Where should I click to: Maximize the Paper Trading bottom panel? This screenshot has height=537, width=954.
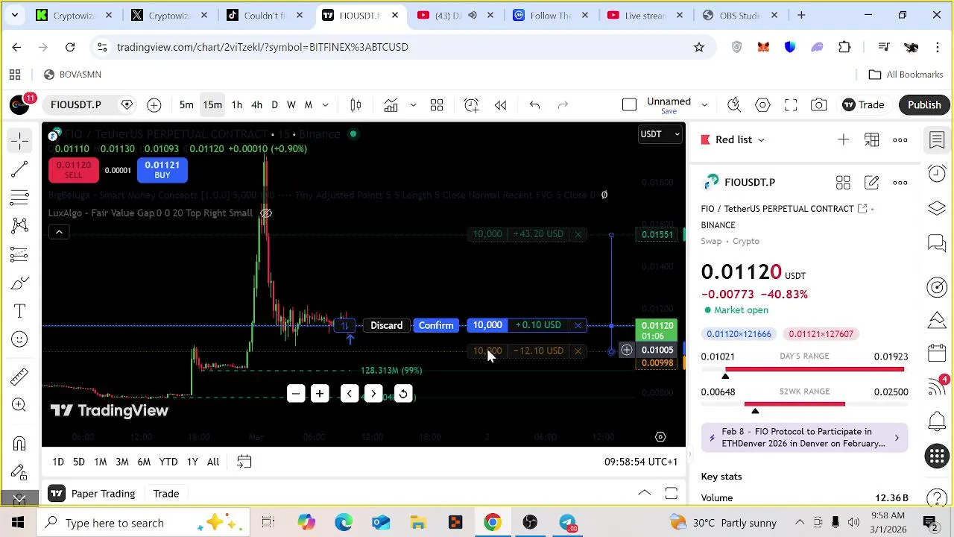[671, 494]
